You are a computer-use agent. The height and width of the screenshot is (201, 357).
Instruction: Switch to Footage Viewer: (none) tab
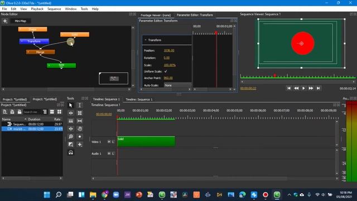[x=156, y=15]
